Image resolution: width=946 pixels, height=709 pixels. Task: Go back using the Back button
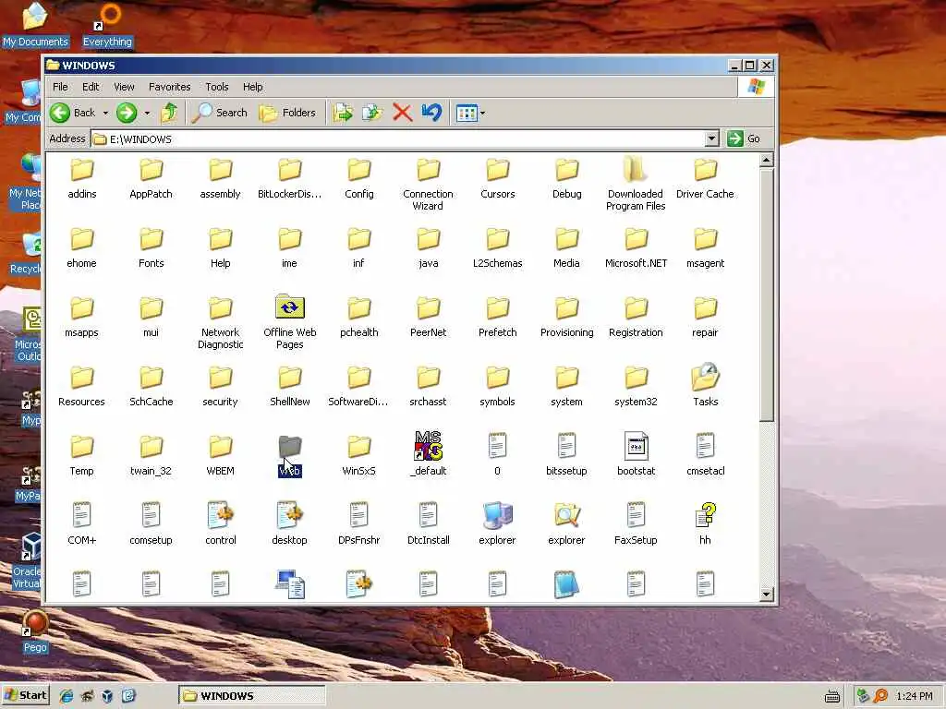pyautogui.click(x=72, y=113)
